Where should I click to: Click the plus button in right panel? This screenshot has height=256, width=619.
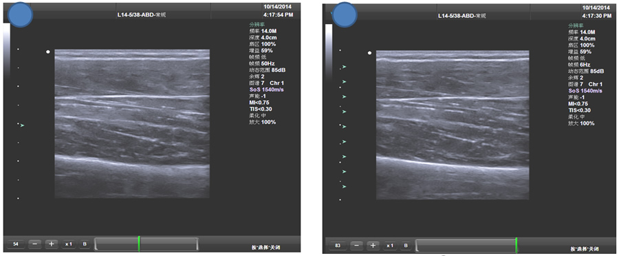373,246
